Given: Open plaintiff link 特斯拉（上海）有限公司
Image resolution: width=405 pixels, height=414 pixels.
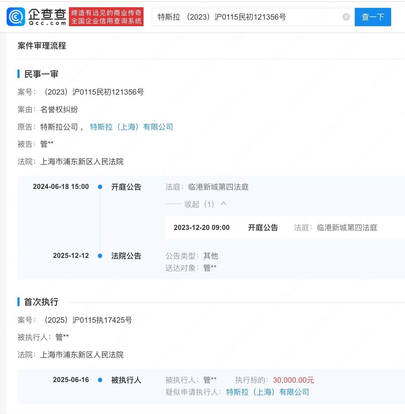Looking at the screenshot, I should click(131, 127).
